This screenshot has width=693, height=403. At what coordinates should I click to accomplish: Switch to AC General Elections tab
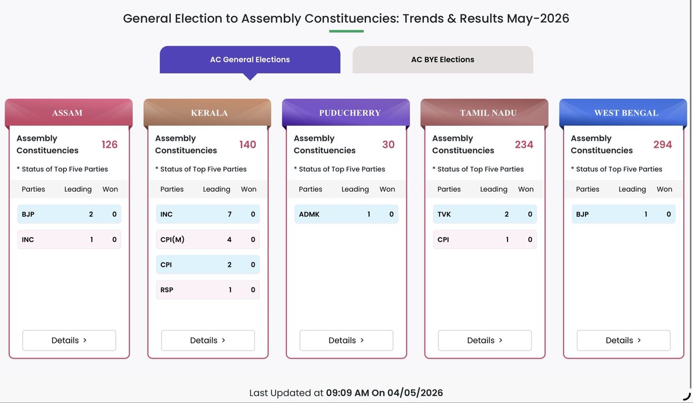(x=250, y=59)
